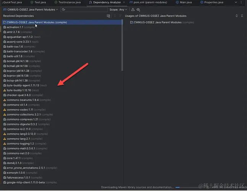
Task: Open the Properties.java tab
Action: (x=212, y=2)
